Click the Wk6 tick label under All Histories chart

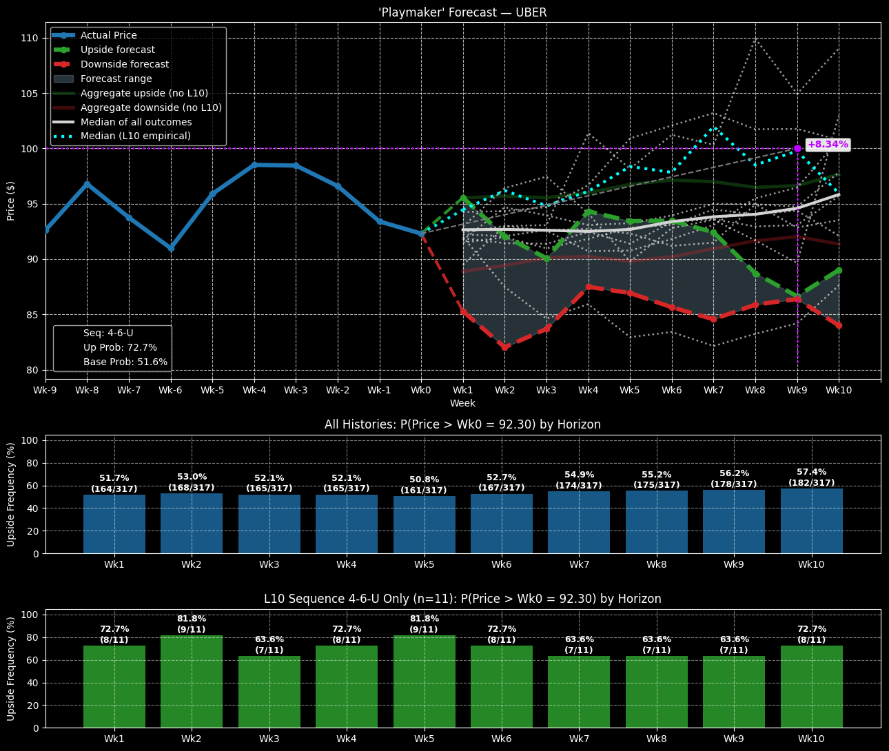pos(502,564)
